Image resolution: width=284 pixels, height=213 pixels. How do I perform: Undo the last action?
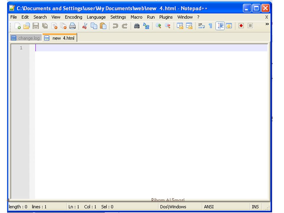(115, 26)
